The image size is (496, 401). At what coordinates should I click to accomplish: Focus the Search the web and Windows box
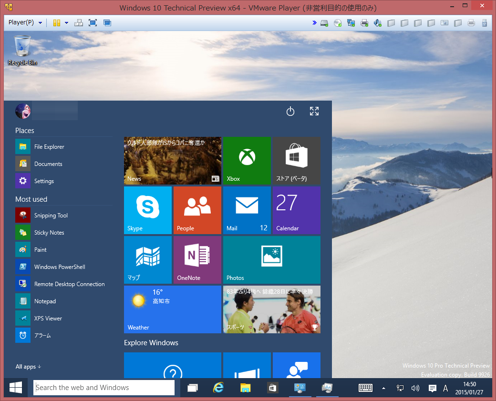104,387
